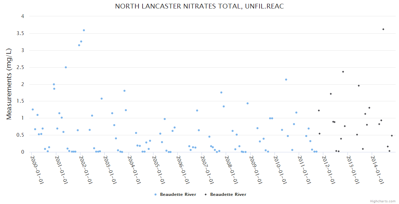Select the blue point above 2 in 2010

point(286,80)
